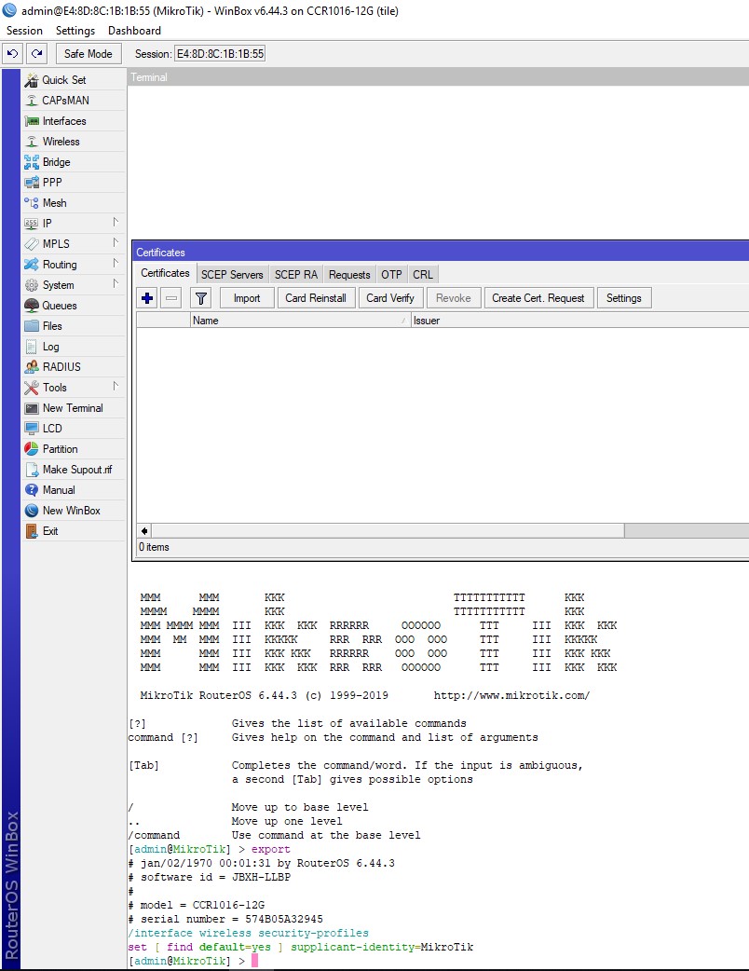
Task: Open Wireless in the sidebar
Action: click(x=74, y=142)
